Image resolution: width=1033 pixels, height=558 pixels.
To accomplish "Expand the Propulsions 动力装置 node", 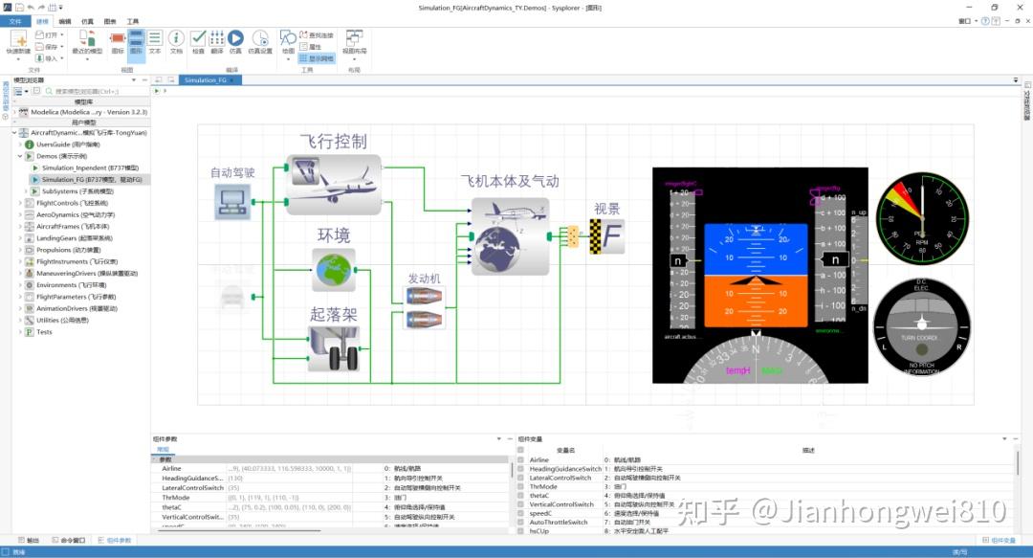I will pos(20,250).
